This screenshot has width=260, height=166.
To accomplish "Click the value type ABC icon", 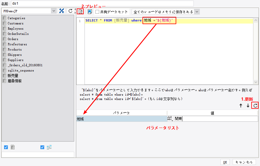I will (170, 119).
